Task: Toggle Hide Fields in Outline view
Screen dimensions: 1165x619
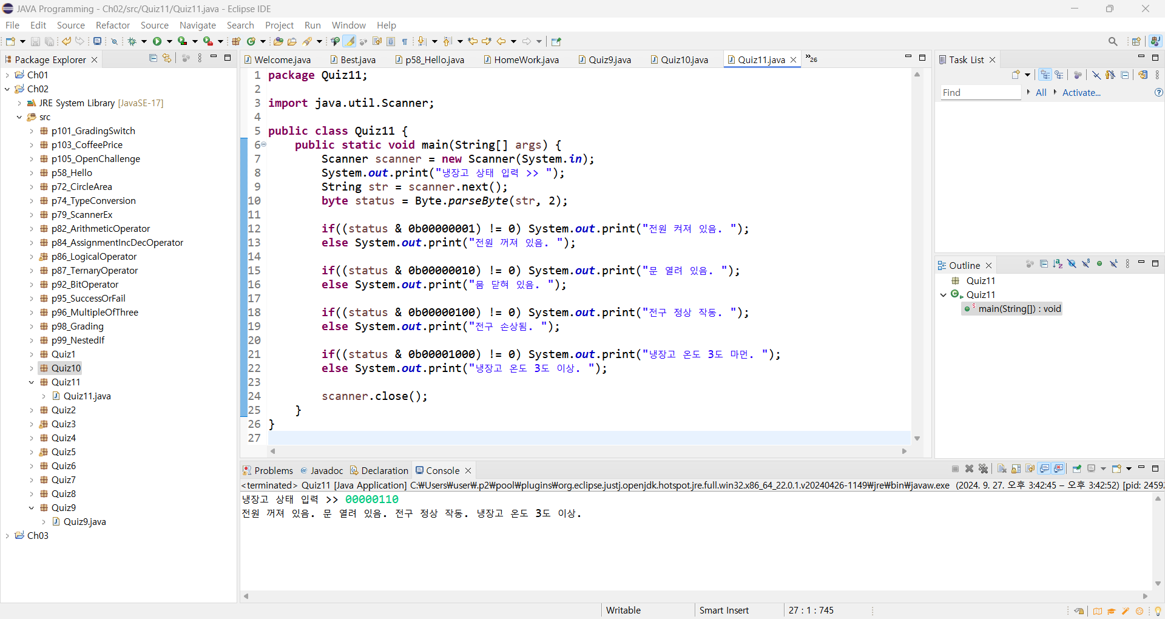Action: (1072, 264)
